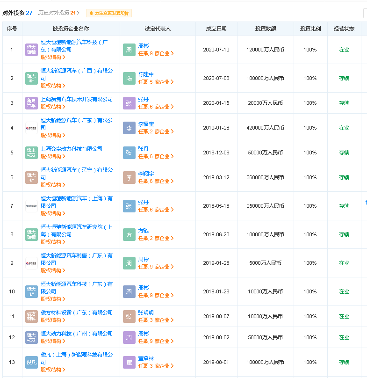The image size is (367, 378).
Task: Expand 股权结构 for 上海衡隽汽车技术开发有限公司
Action: 53,107
